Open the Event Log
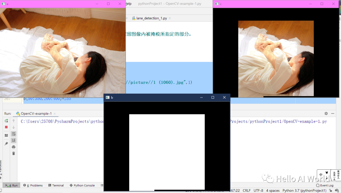 [325, 185]
